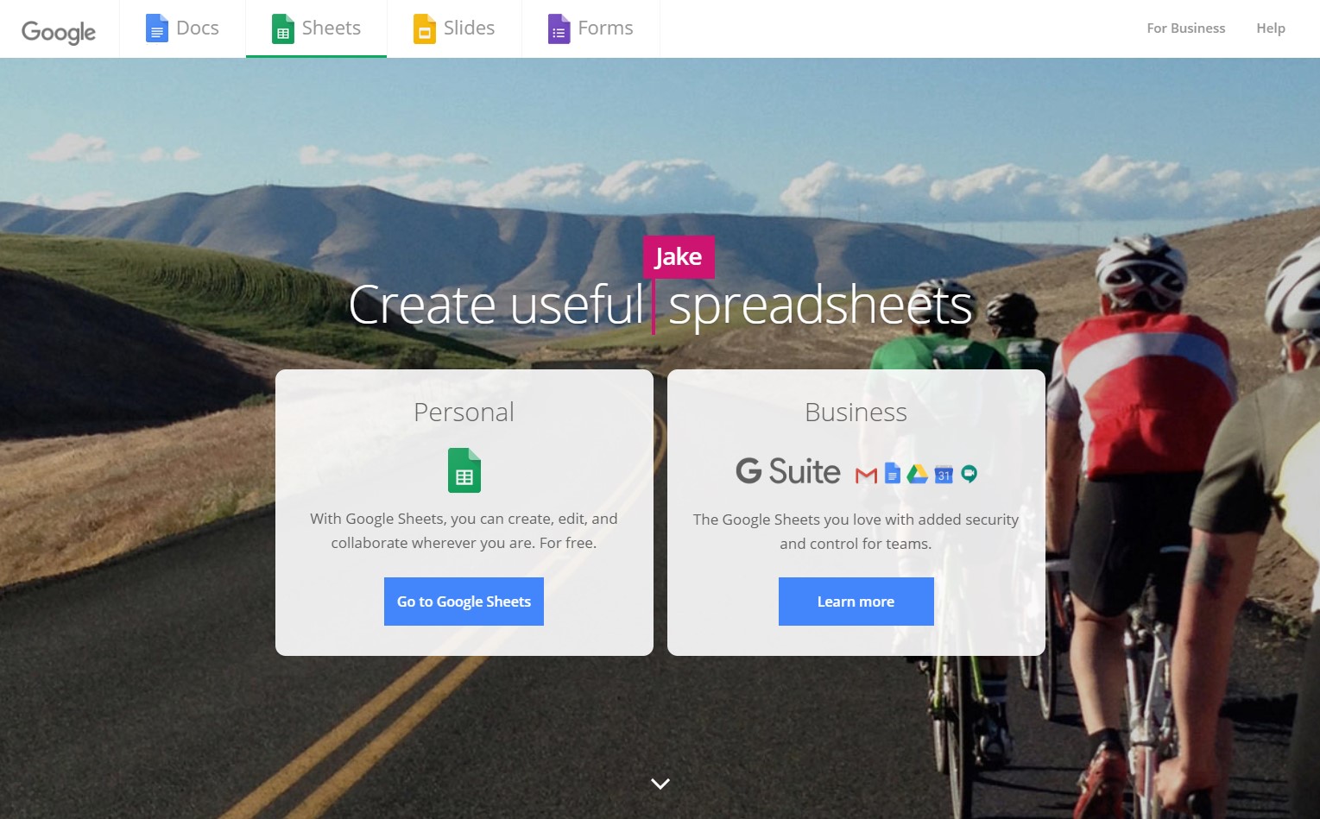Screen dimensions: 1320x819
Task: Open the For Business link
Action: coord(1185,28)
